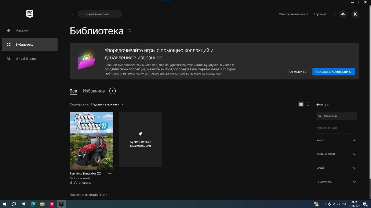Viewport: 371px width, 208px height.
Task: Switch to the Все tab
Action: tap(73, 91)
